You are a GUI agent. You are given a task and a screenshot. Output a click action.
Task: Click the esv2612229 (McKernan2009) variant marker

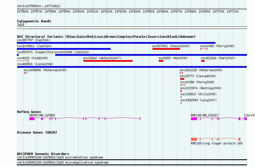181,73
